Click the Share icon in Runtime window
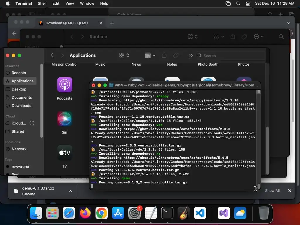 pos(233,36)
